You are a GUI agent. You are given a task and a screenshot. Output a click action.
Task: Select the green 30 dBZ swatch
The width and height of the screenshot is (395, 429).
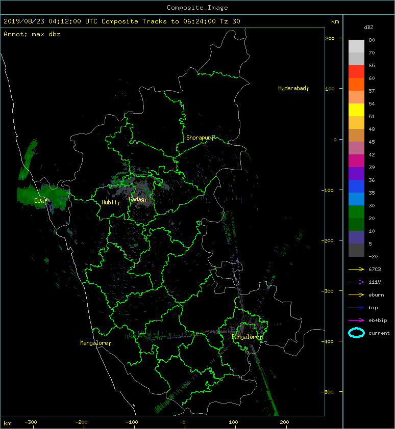tap(356, 212)
